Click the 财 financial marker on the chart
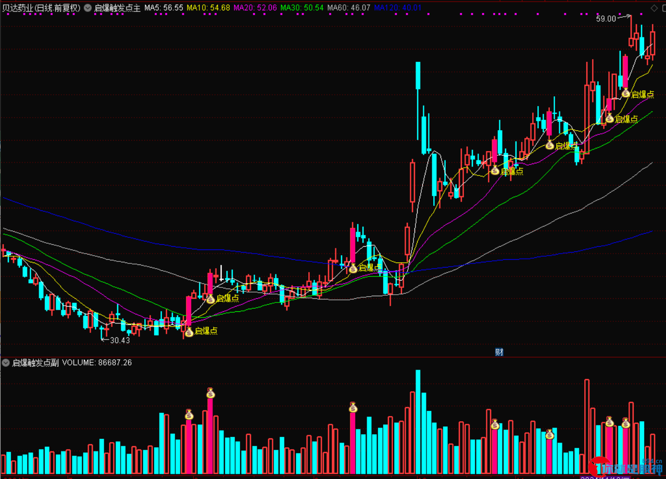Viewport: 666px width, 479px height. coord(499,352)
